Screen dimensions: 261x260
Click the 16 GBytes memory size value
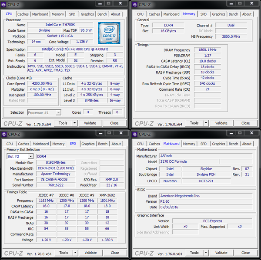pos(168,31)
